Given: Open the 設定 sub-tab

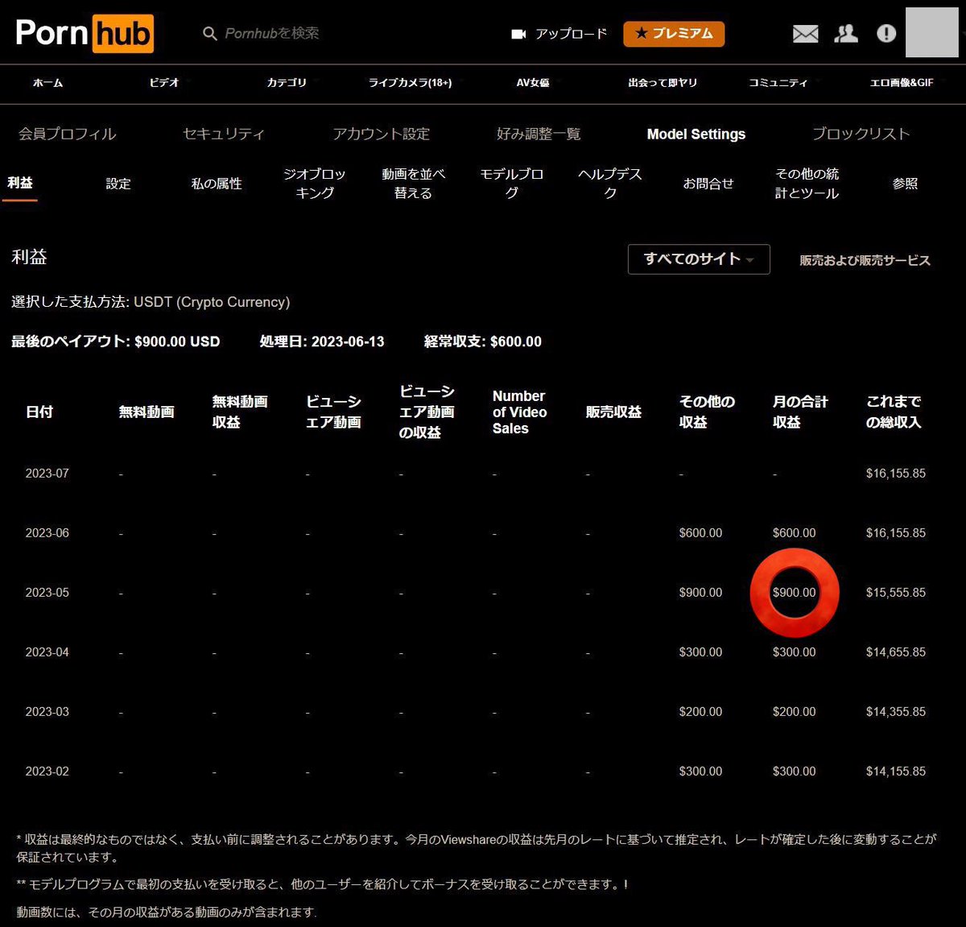Looking at the screenshot, I should 118,184.
